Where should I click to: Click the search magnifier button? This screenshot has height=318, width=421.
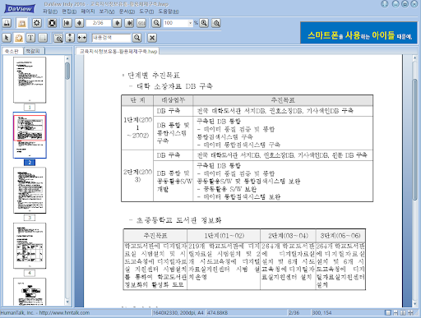point(137,38)
